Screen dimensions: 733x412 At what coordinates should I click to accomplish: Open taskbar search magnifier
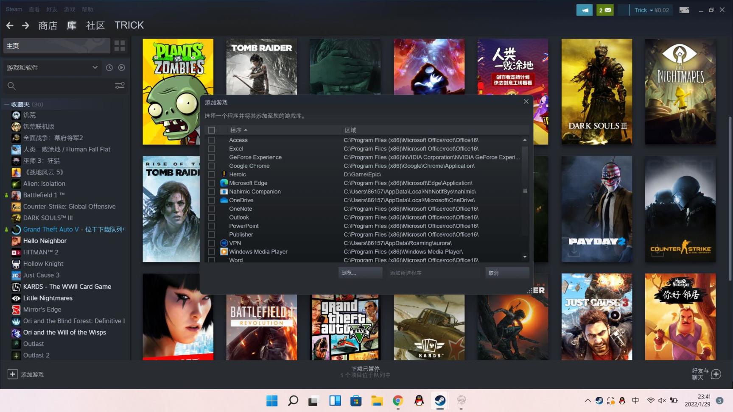click(x=293, y=401)
